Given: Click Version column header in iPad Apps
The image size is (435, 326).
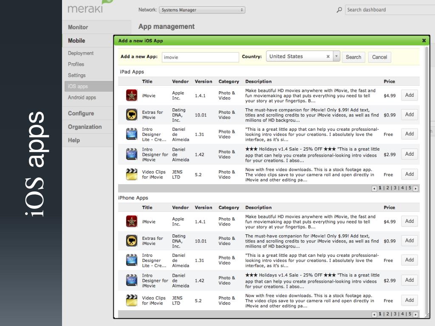Looking at the screenshot, I should (203, 81).
